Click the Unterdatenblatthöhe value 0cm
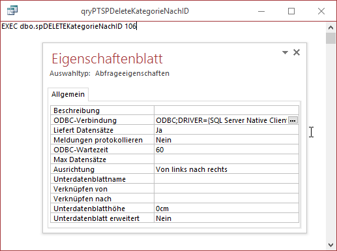The height and width of the screenshot is (251, 337). pos(226,209)
